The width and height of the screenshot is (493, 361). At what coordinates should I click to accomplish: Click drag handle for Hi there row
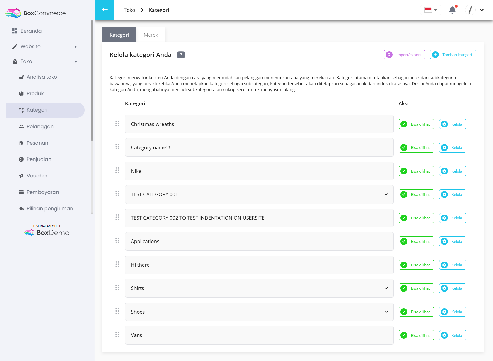click(x=117, y=265)
